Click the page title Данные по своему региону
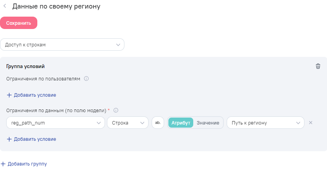Image resolution: width=327 pixels, height=169 pixels. point(56,6)
